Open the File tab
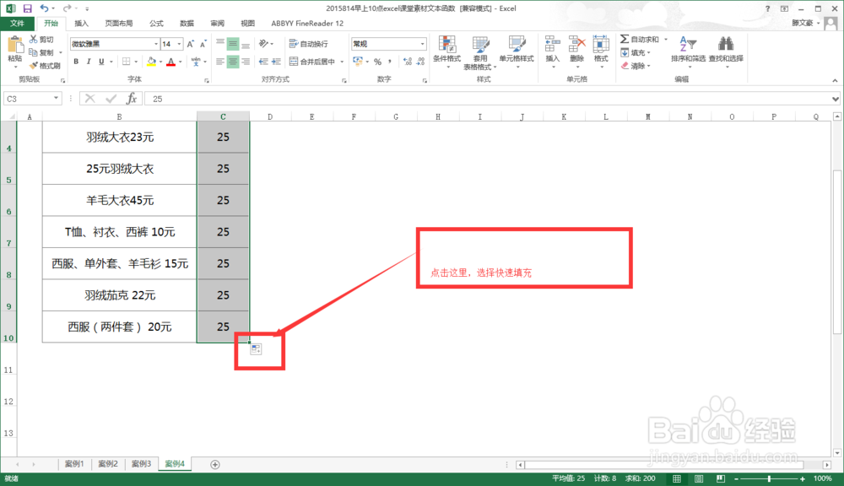The height and width of the screenshot is (486, 844). (17, 23)
